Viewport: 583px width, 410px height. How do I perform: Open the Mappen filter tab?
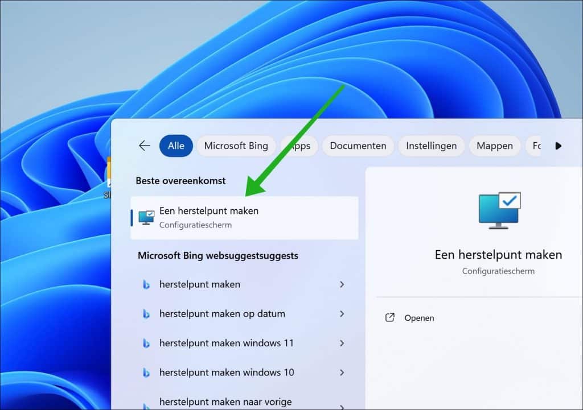coord(495,146)
